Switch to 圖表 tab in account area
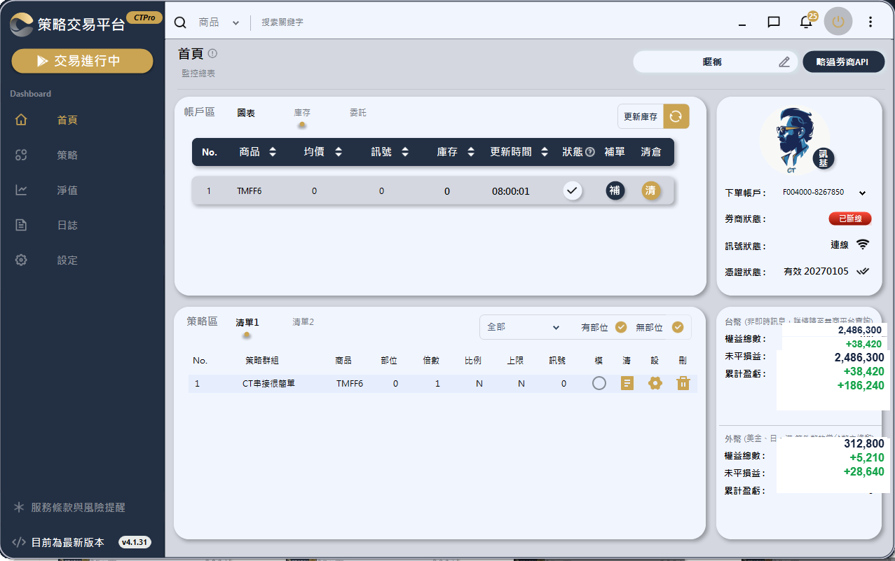 coord(246,113)
